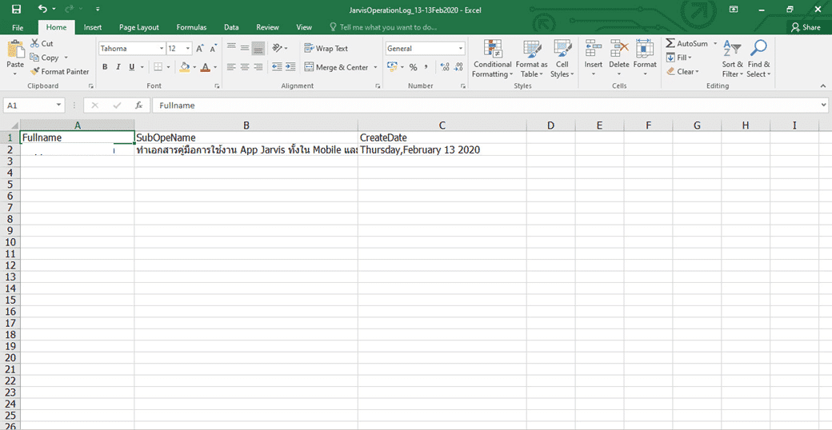Open the Page Layout tab

(139, 27)
